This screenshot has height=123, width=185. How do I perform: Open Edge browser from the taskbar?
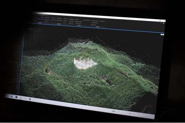(12, 97)
